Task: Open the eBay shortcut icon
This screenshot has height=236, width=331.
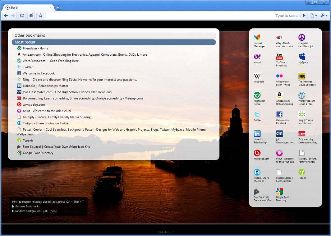Action: (279, 38)
